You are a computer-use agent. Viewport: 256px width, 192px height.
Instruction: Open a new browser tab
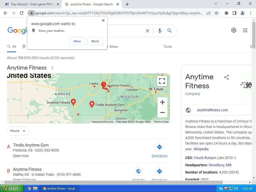click(x=127, y=4)
